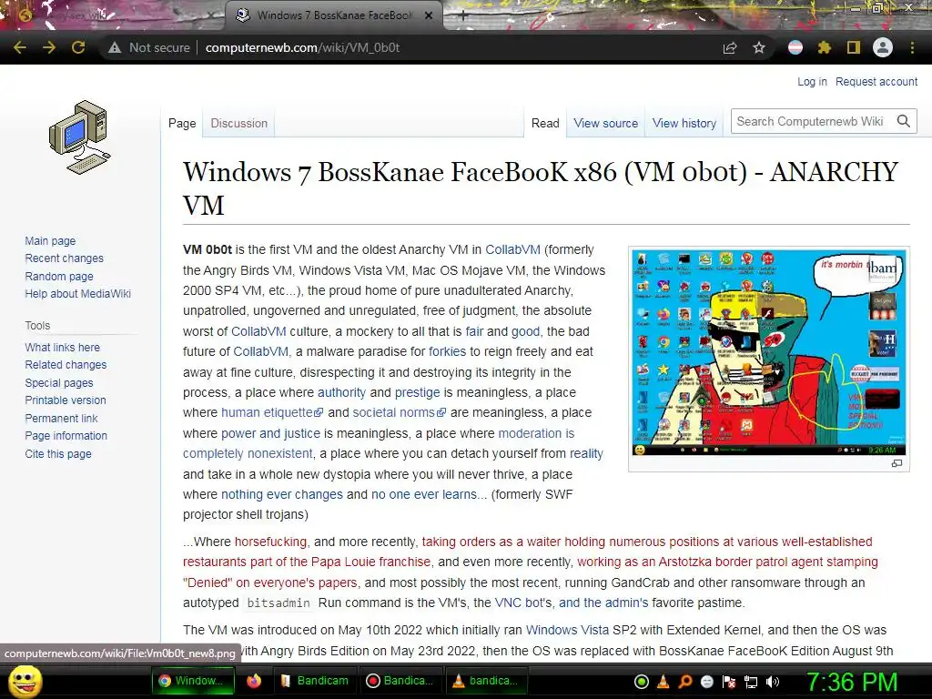Open the Extensions puzzle menu

[824, 47]
